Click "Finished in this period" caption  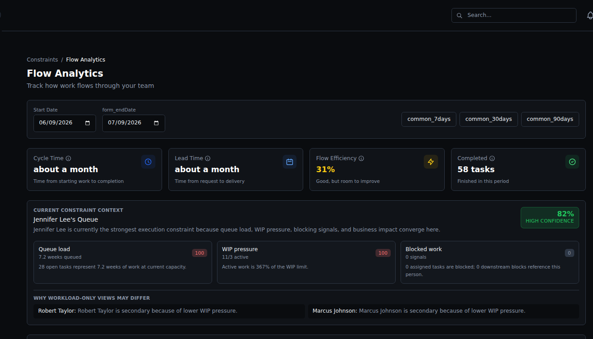click(483, 182)
